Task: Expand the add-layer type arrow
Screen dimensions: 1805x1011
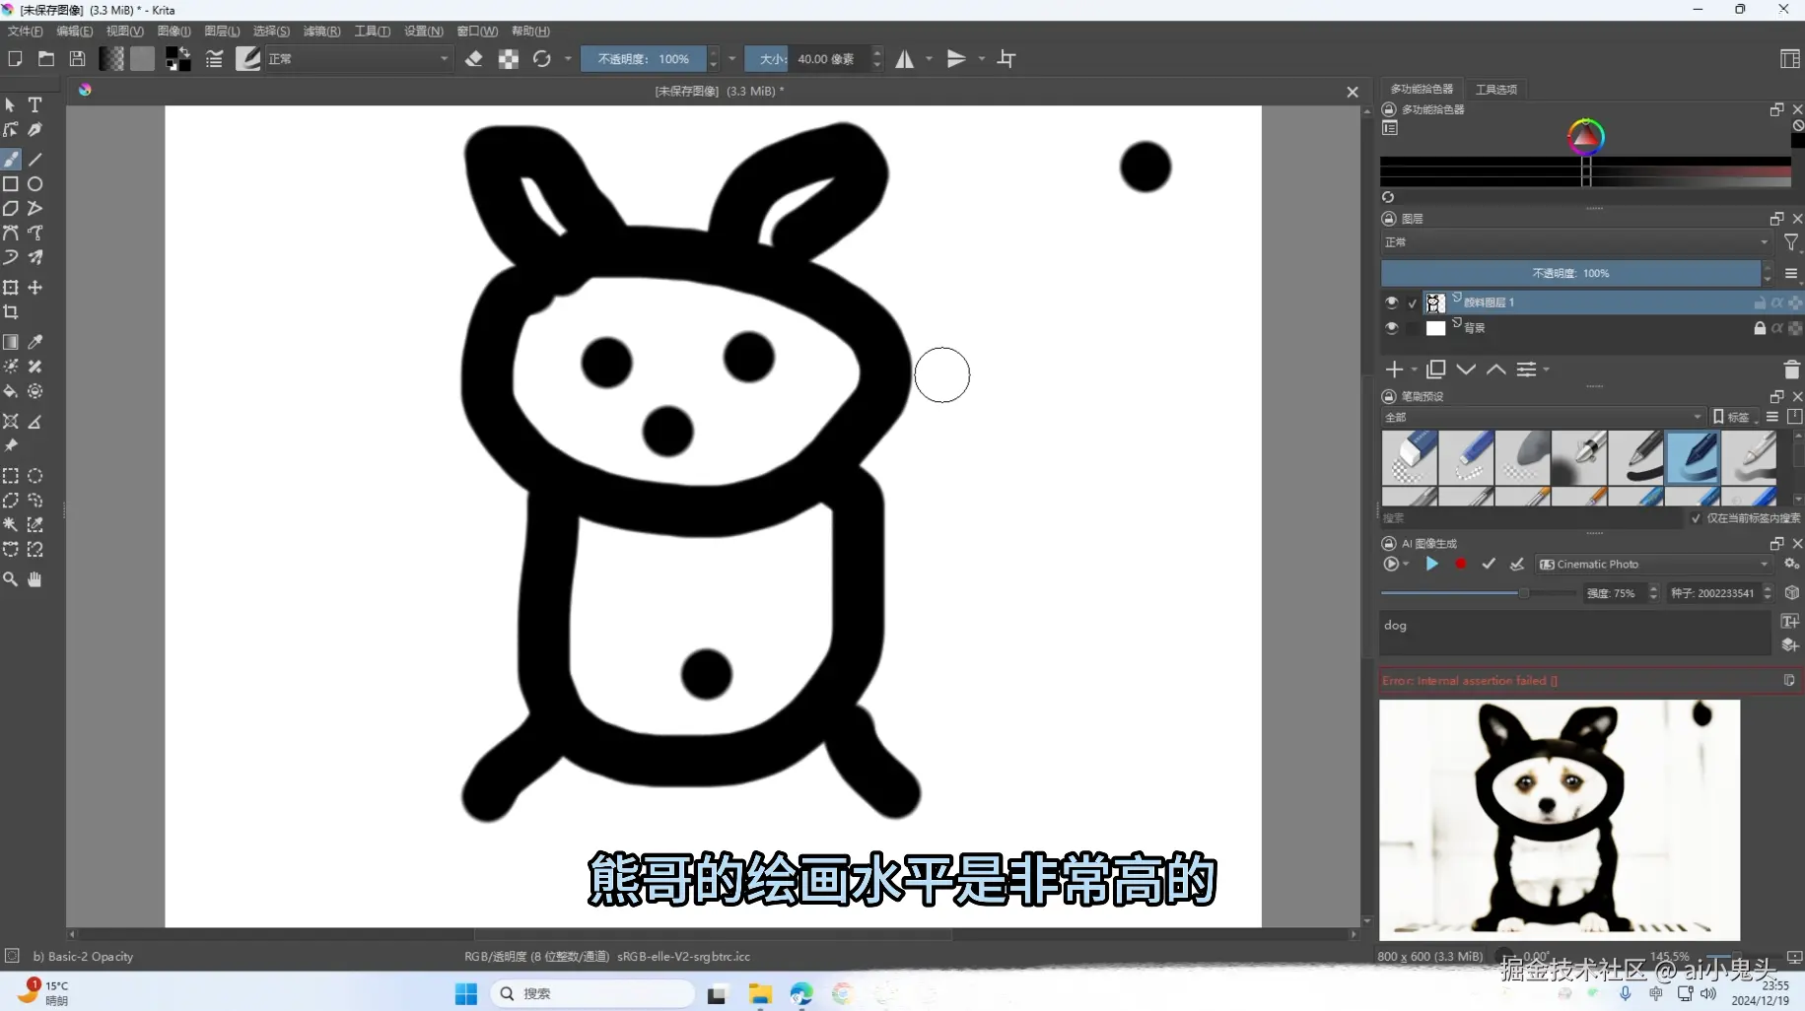Action: pyautogui.click(x=1415, y=370)
